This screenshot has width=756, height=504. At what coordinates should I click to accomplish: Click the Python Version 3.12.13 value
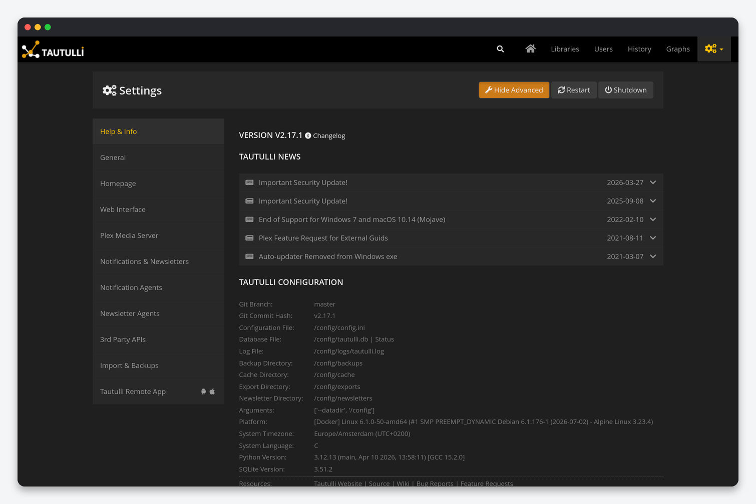click(x=389, y=457)
